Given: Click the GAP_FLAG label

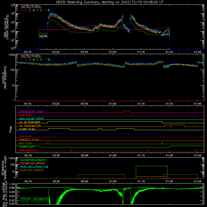Looking at the screenshot, I should point(25,115).
